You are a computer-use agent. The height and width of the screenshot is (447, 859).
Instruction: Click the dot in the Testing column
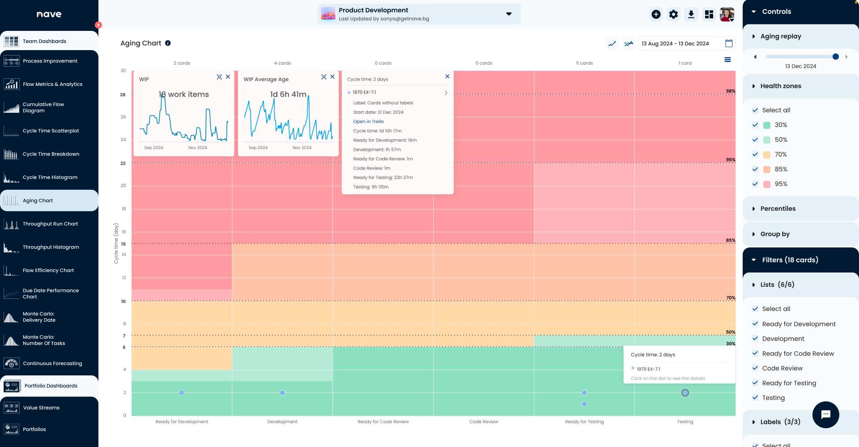click(x=685, y=393)
